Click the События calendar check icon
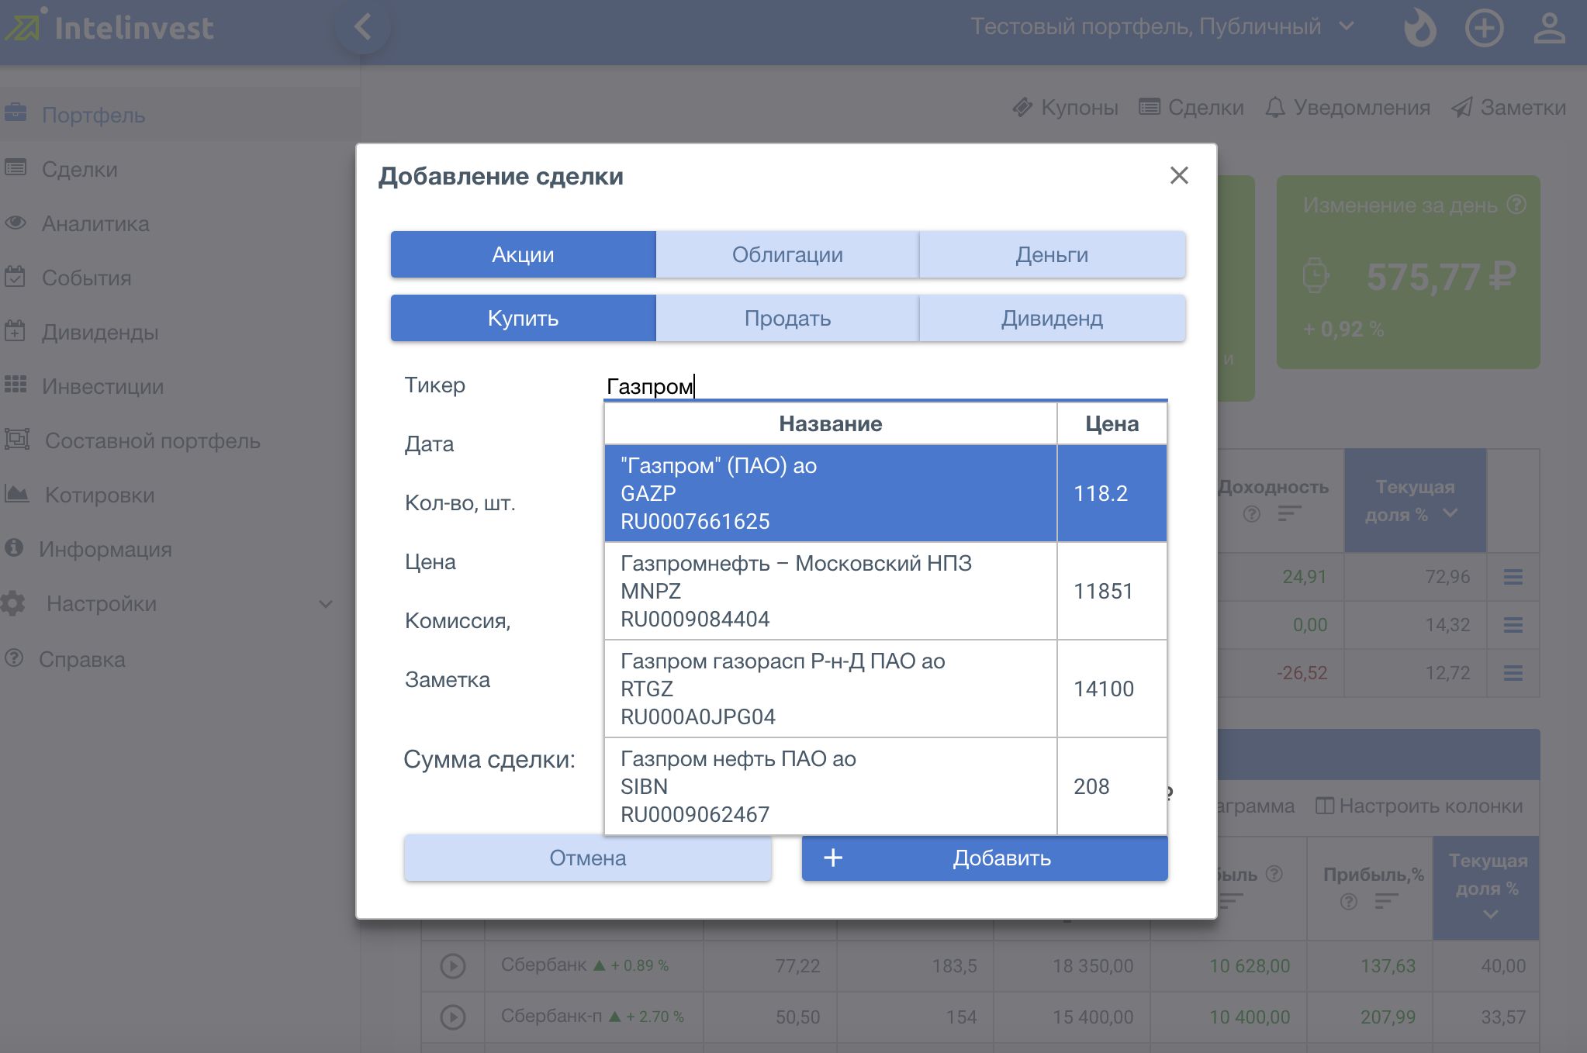1587x1053 pixels. [x=16, y=277]
